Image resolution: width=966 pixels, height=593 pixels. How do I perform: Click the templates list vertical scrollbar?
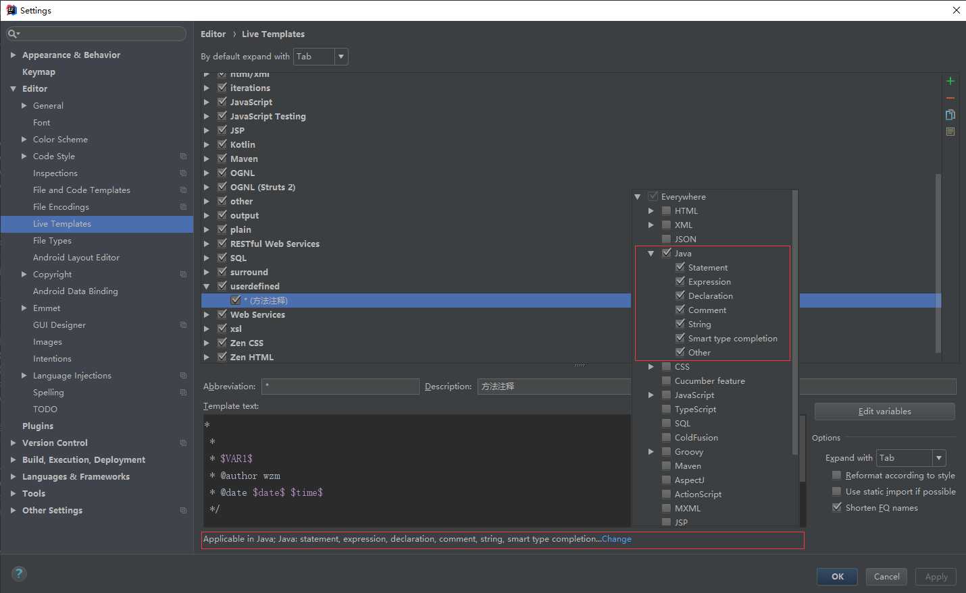tap(938, 263)
